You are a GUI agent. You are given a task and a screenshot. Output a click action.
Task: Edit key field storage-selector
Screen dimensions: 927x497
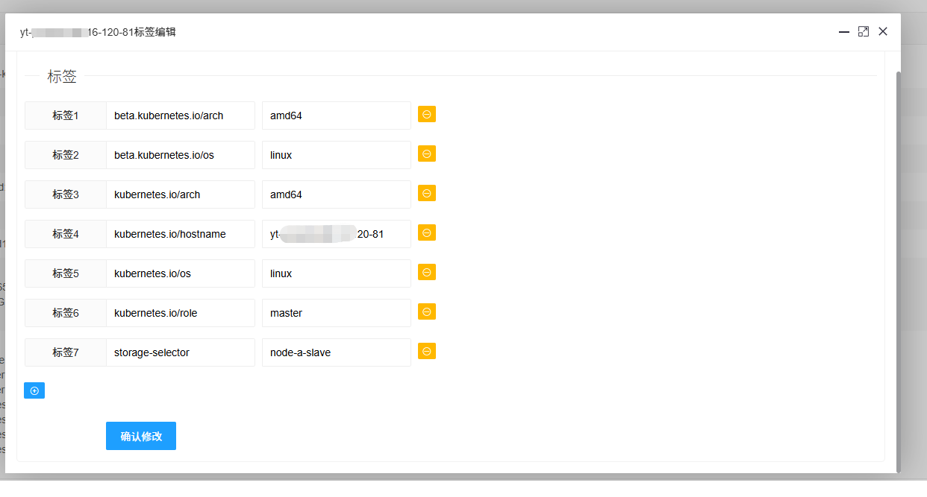(181, 352)
